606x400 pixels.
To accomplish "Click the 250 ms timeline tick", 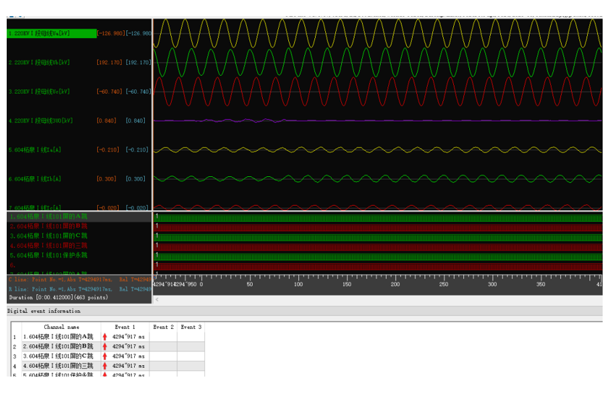I will [x=444, y=284].
